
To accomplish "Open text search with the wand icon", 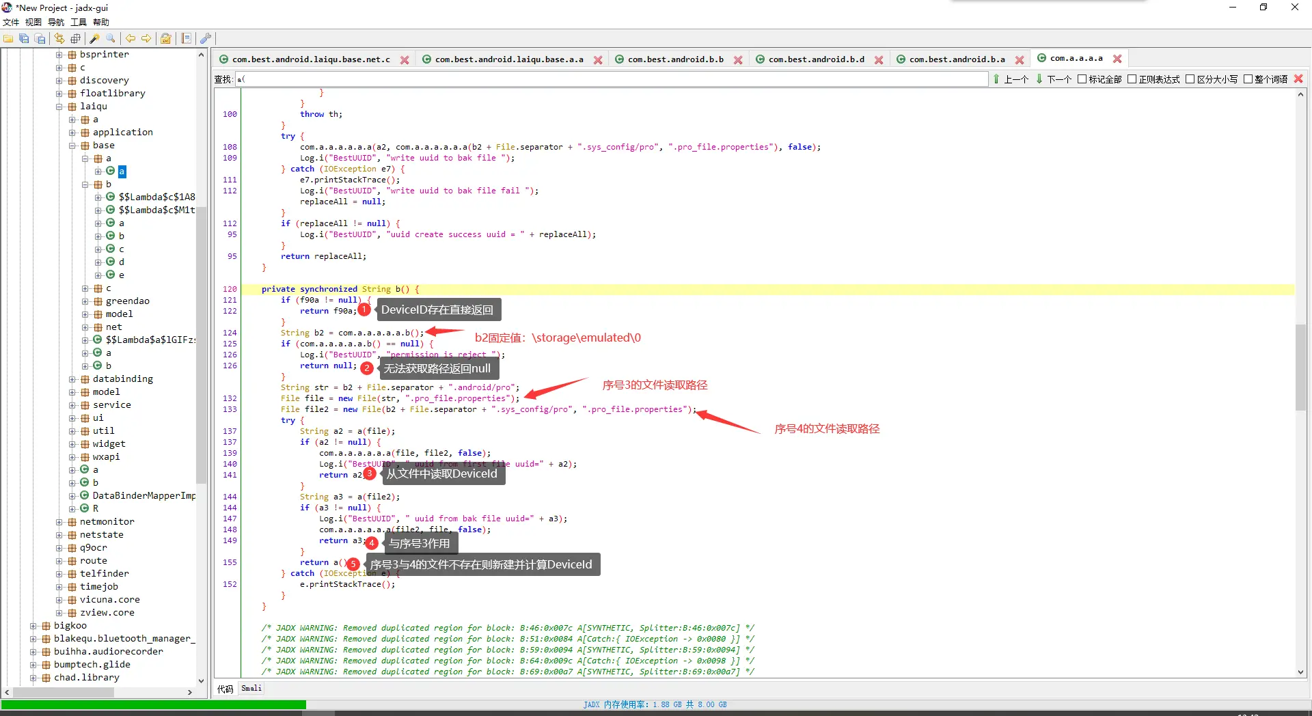I will tap(95, 39).
